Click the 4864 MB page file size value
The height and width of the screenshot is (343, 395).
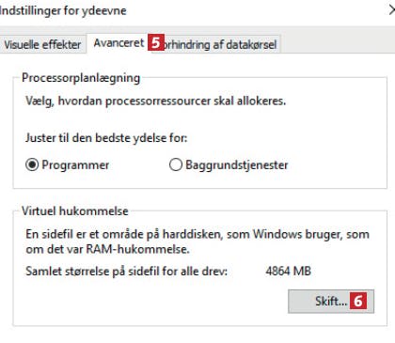(288, 271)
